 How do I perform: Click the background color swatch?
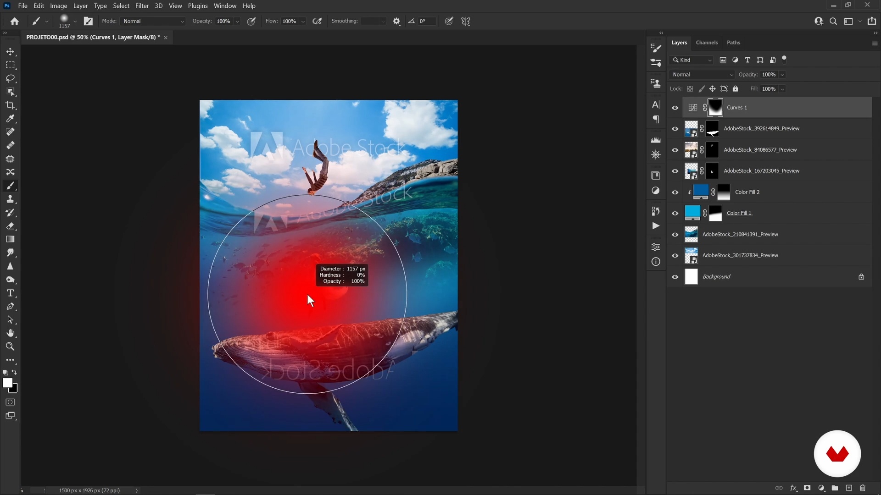coord(15,390)
